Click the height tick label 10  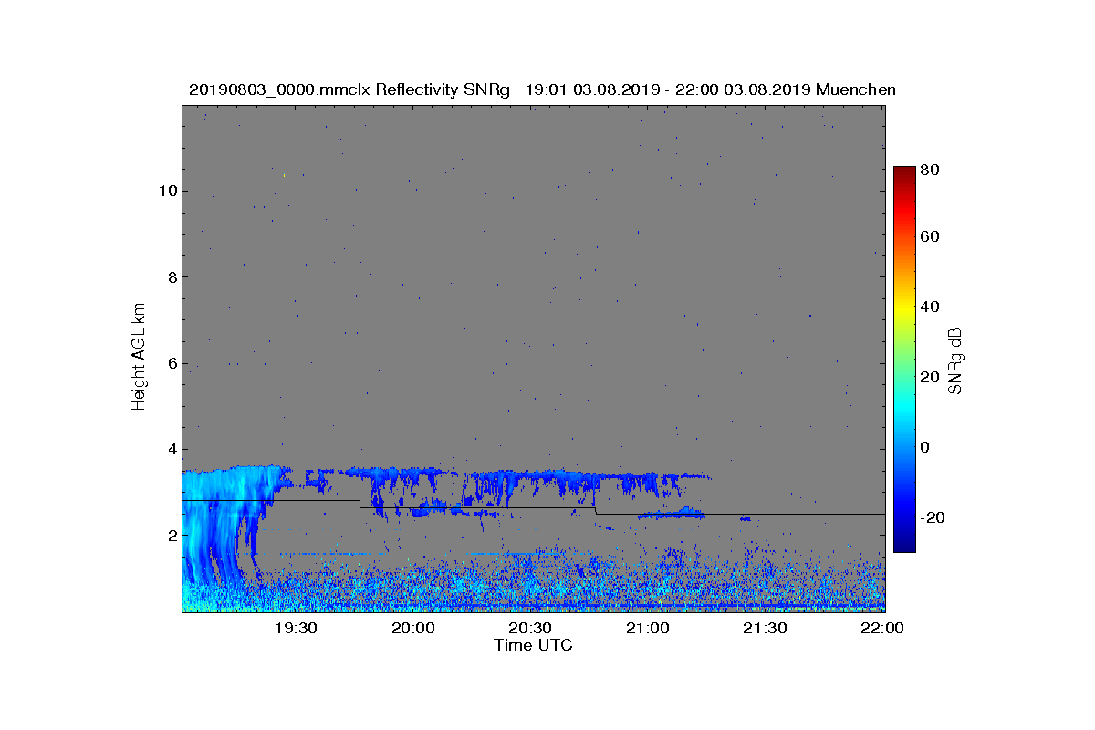166,191
